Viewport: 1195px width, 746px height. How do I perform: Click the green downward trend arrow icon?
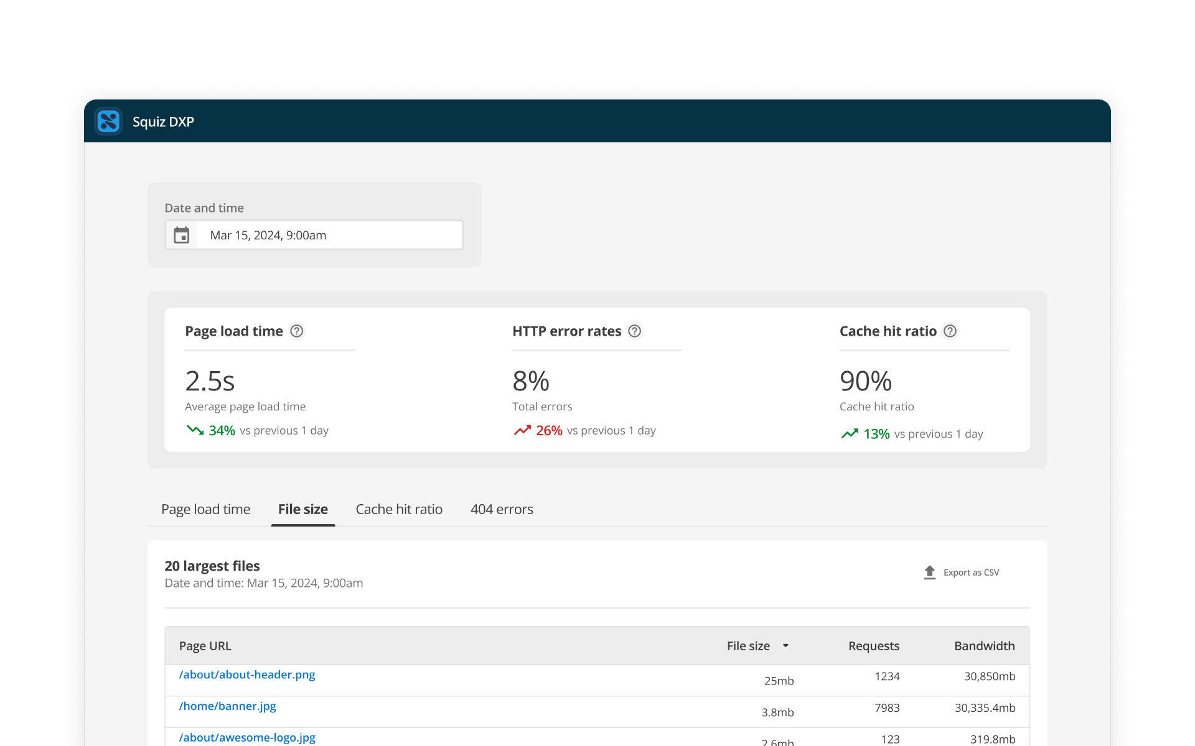coord(195,430)
